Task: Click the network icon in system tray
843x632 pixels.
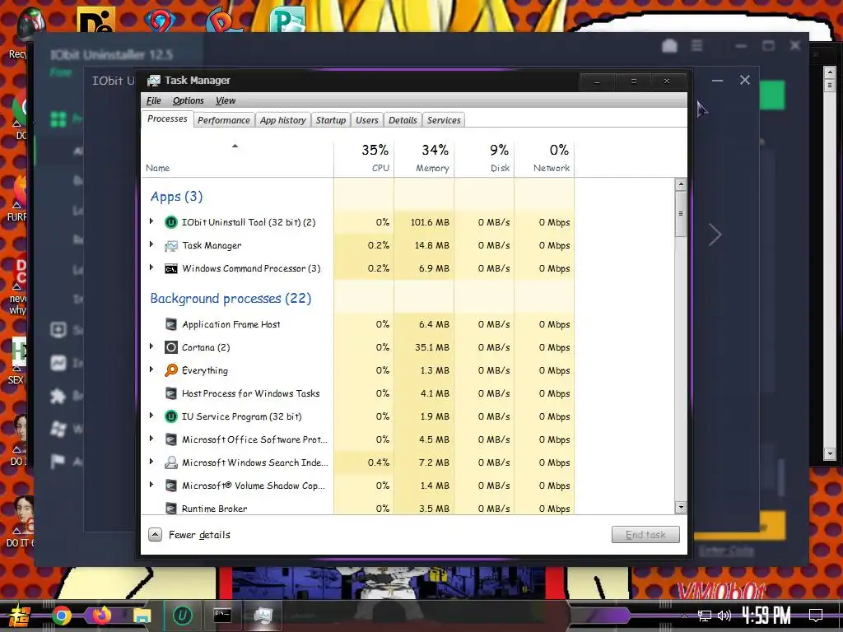Action: [705, 616]
